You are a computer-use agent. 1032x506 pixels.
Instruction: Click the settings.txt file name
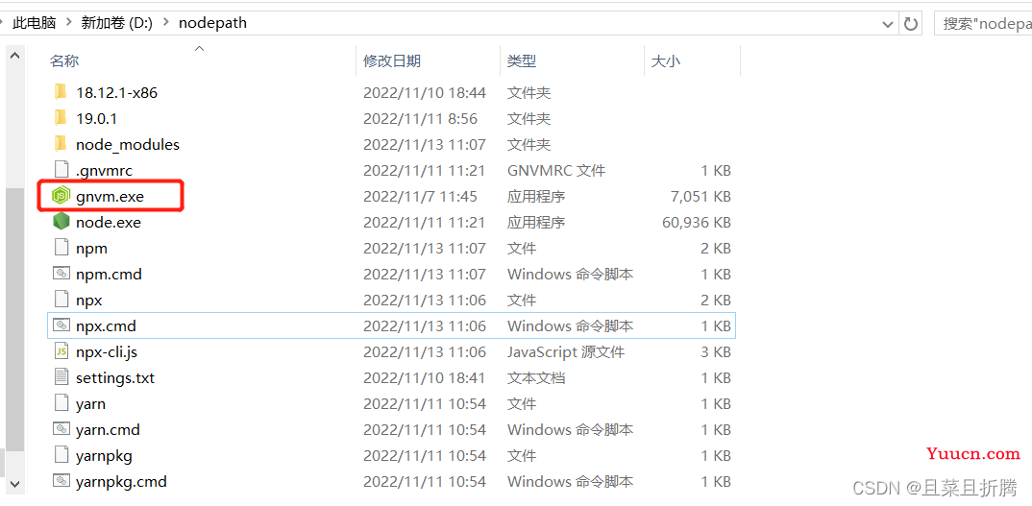[x=115, y=377]
